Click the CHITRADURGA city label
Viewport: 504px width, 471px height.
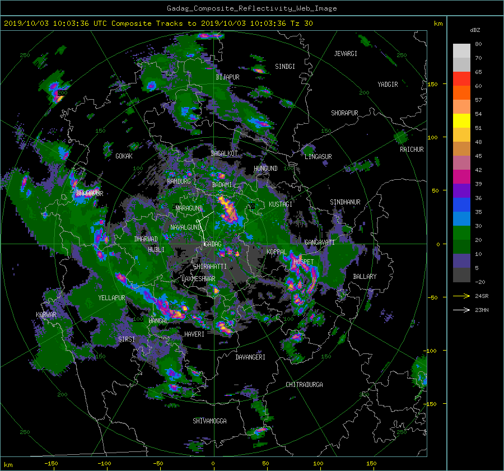[x=304, y=385]
